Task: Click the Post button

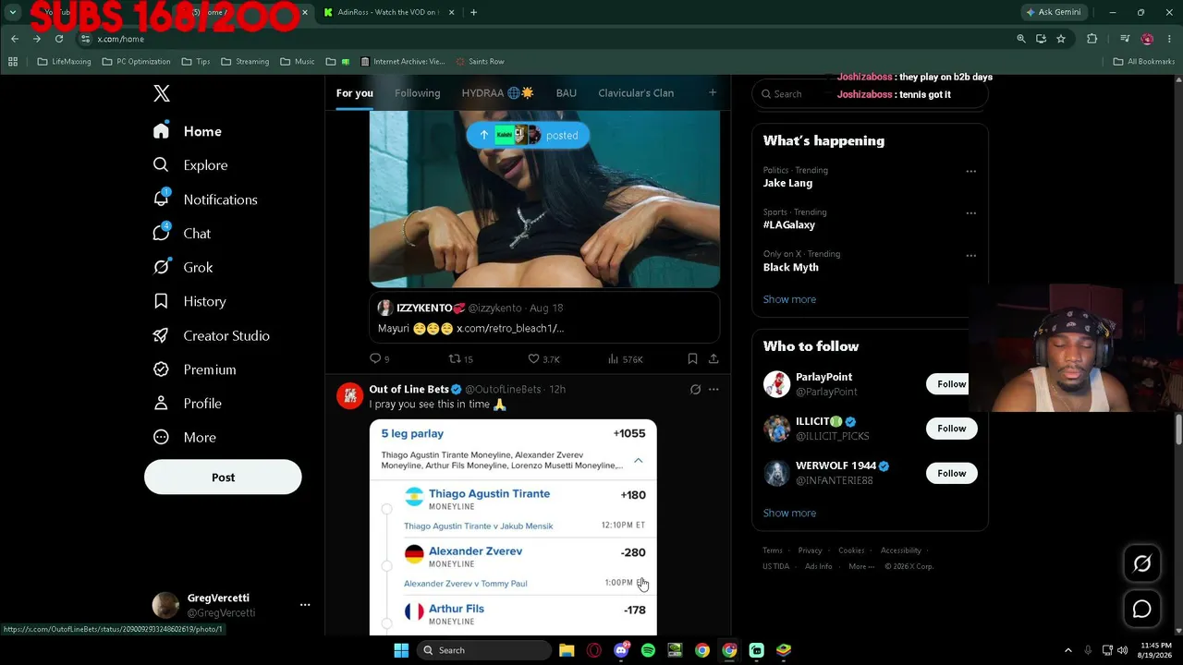Action: click(223, 478)
